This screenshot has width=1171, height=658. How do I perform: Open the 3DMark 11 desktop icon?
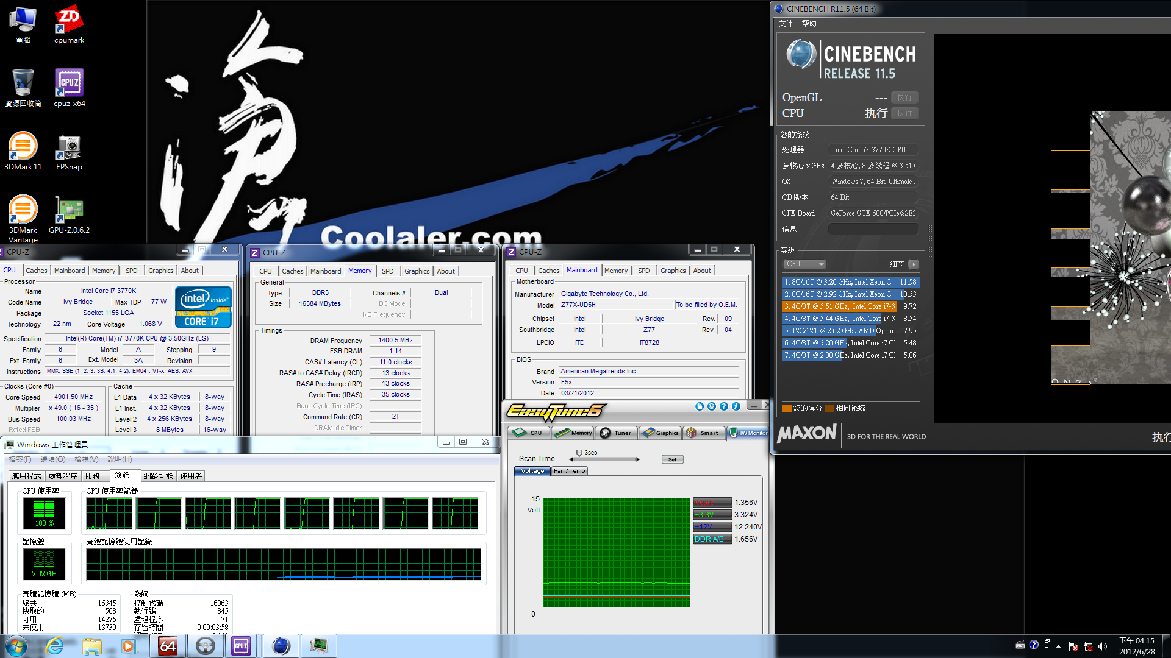pyautogui.click(x=23, y=151)
